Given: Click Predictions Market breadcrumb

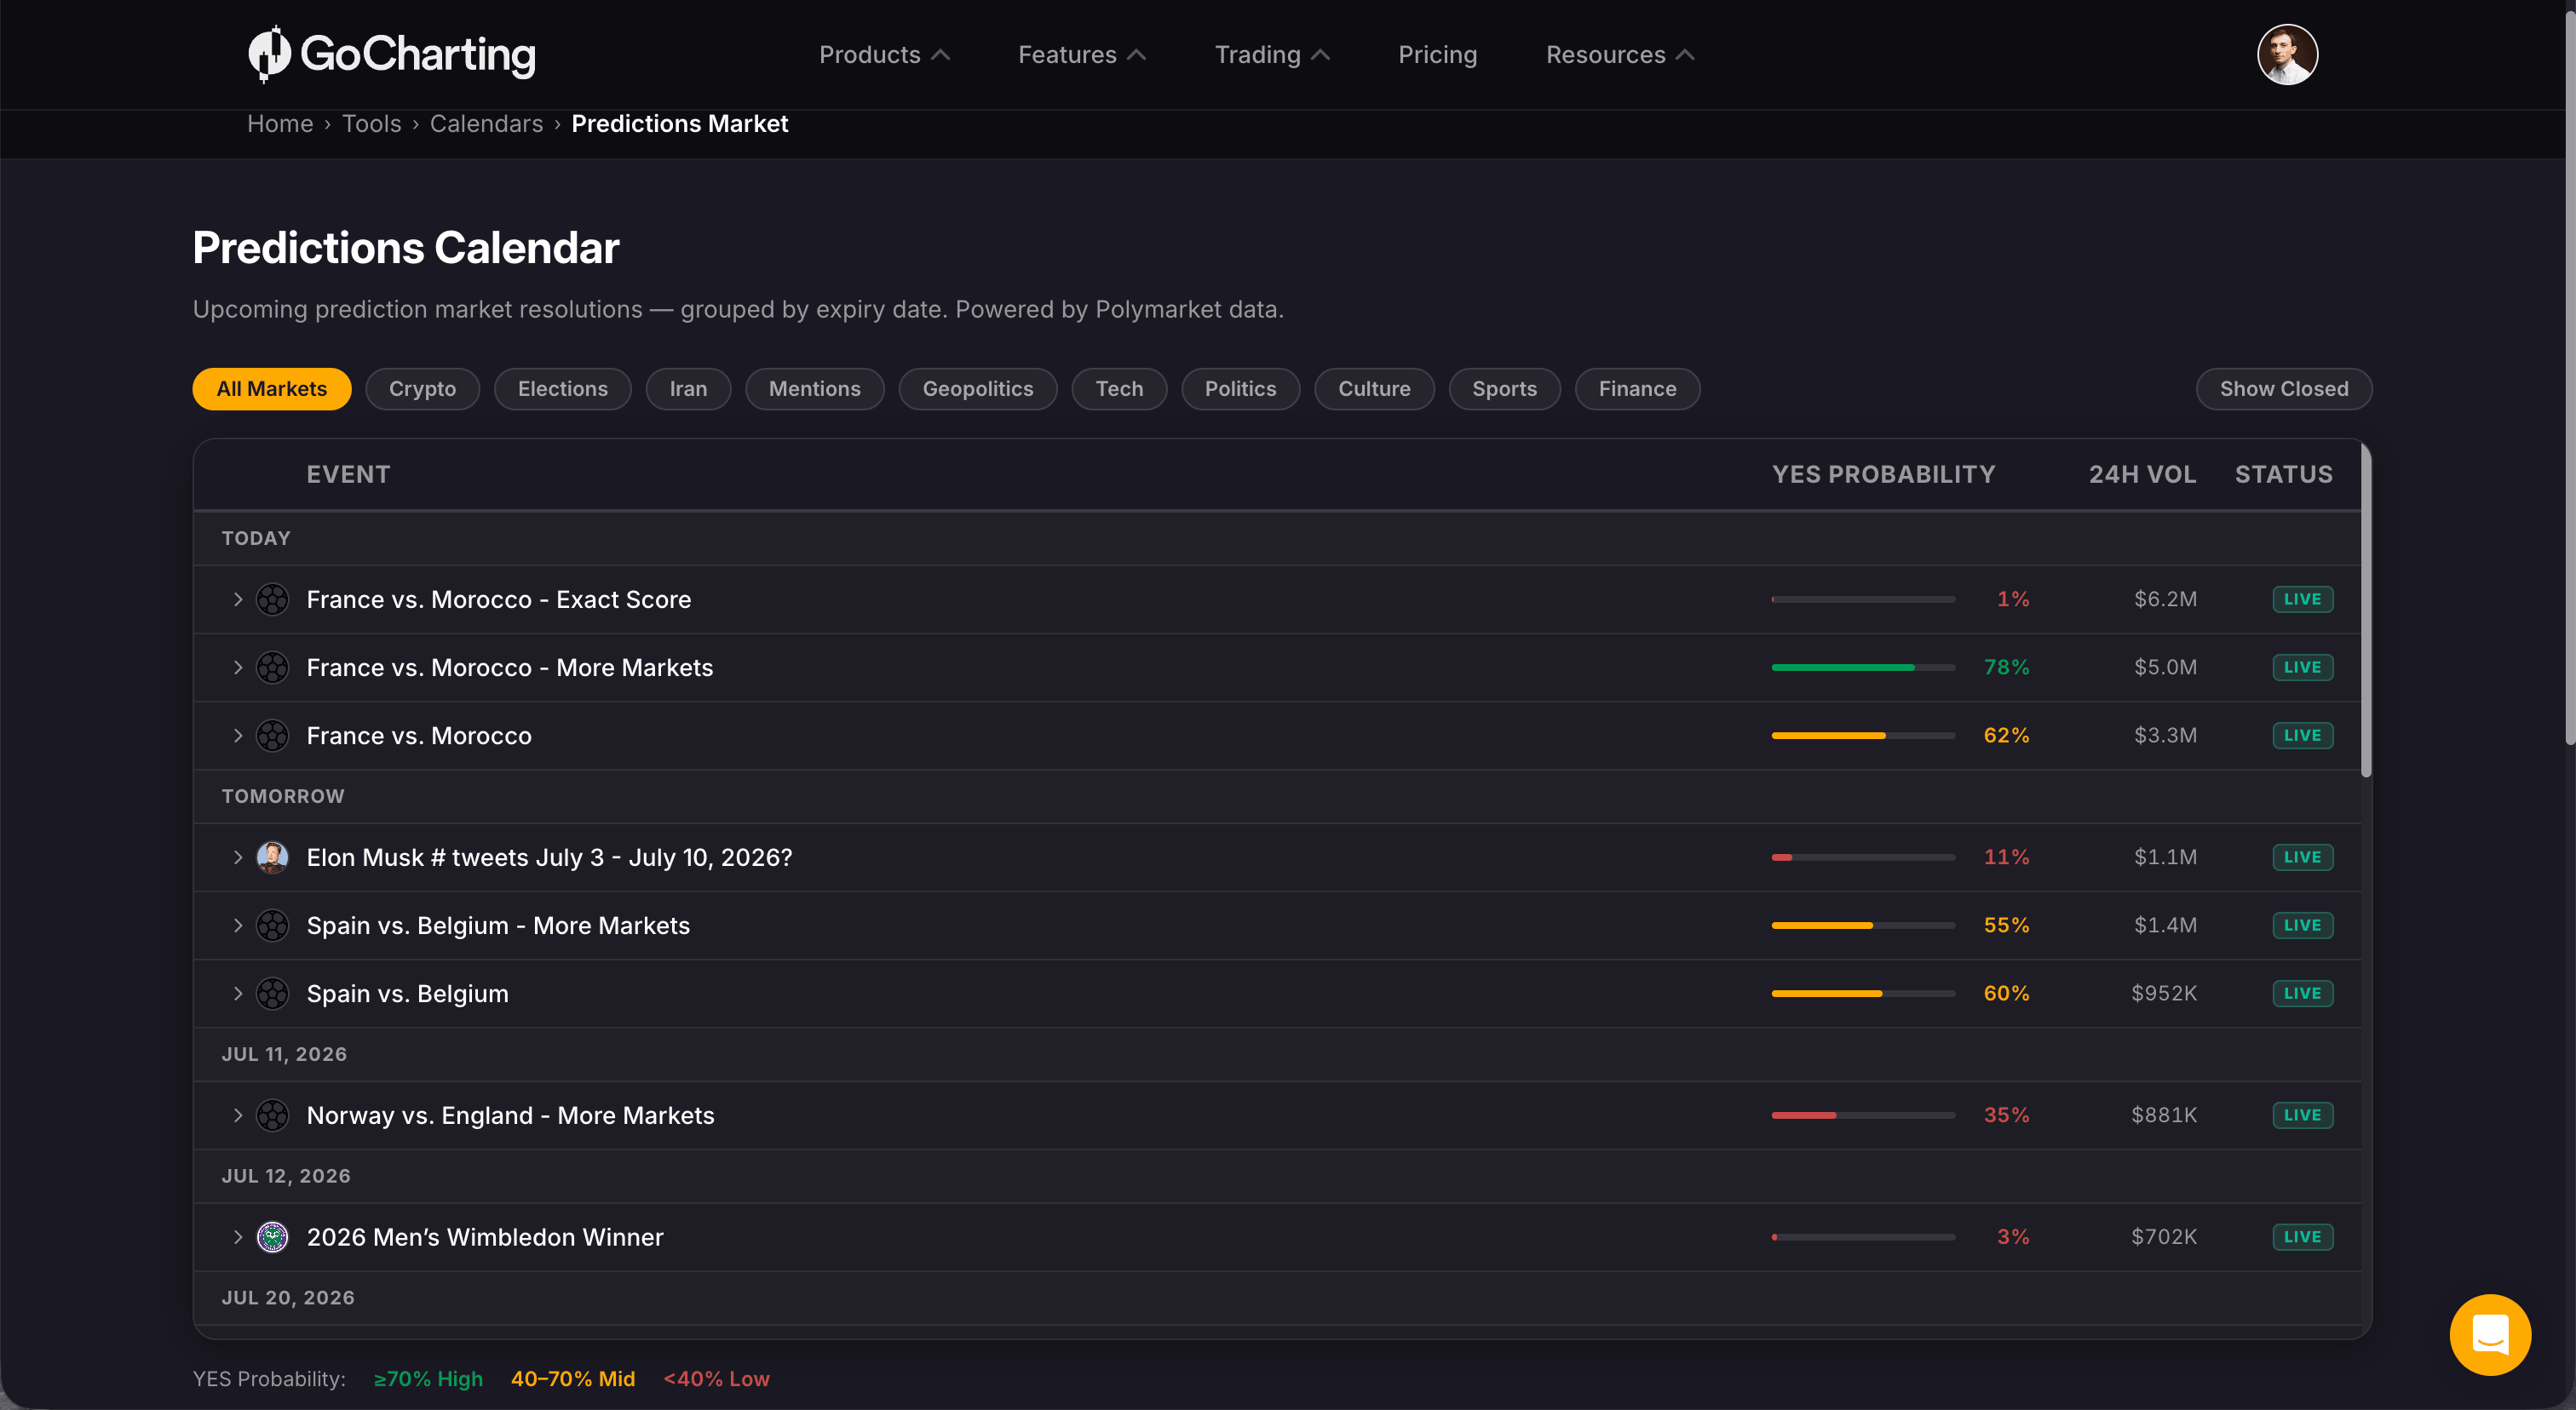Looking at the screenshot, I should (680, 124).
